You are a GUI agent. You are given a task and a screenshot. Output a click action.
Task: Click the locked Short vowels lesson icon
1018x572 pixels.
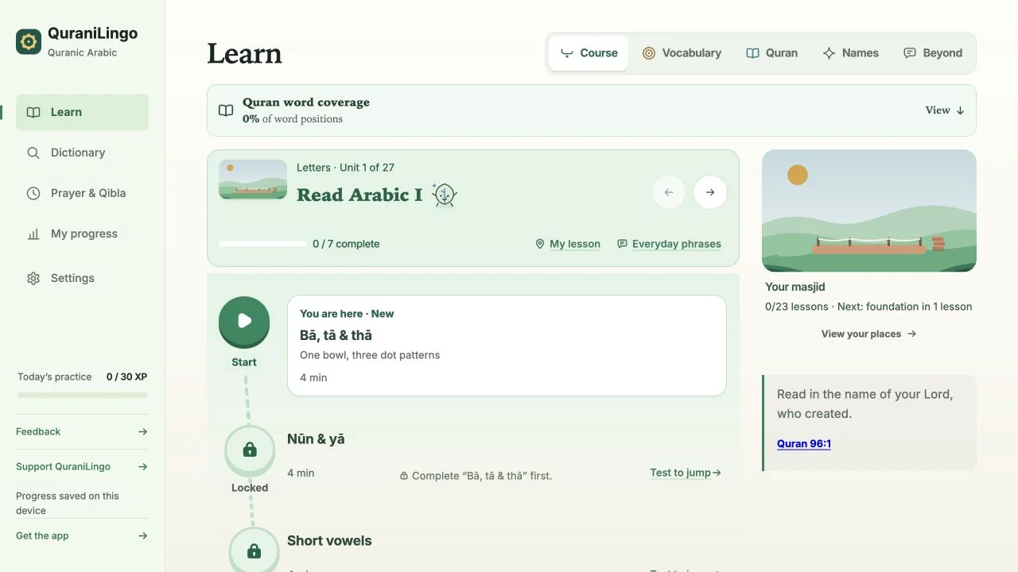pyautogui.click(x=254, y=551)
